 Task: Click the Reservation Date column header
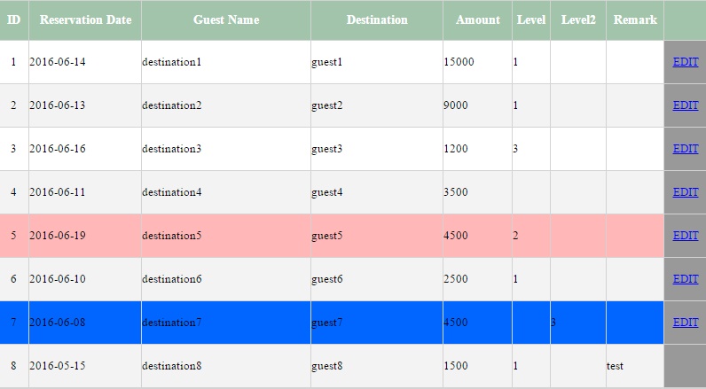pyautogui.click(x=85, y=20)
